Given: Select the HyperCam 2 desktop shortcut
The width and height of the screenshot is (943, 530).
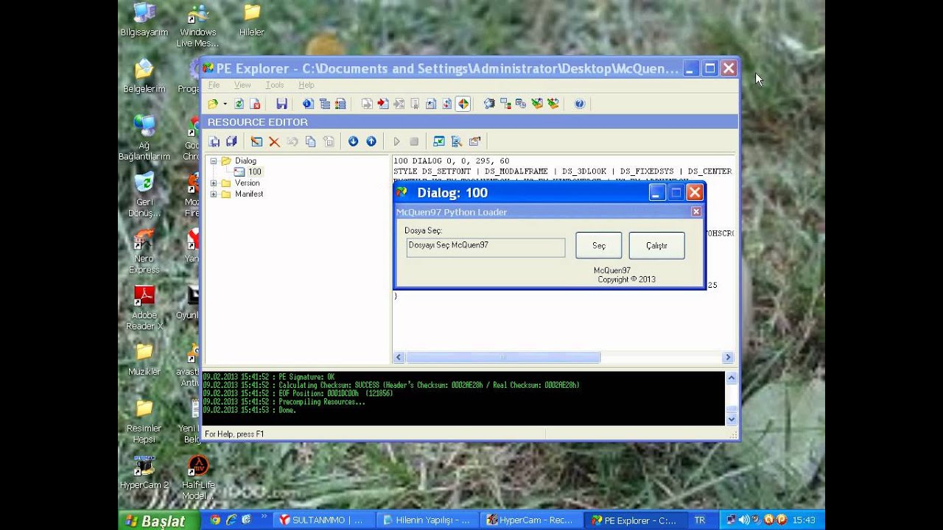Looking at the screenshot, I should (x=144, y=473).
